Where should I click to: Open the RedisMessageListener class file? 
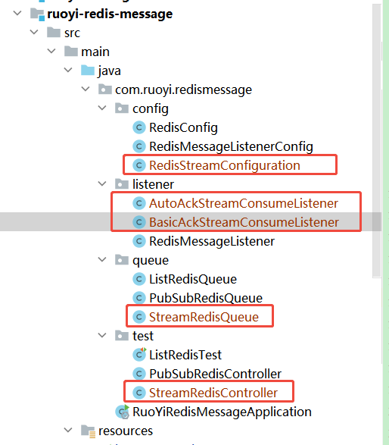[x=212, y=242]
